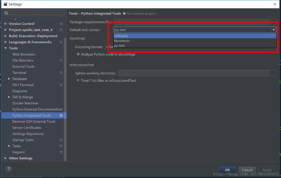
Task: Click the project-scope icon beside Tasks
Action: (x=61, y=146)
